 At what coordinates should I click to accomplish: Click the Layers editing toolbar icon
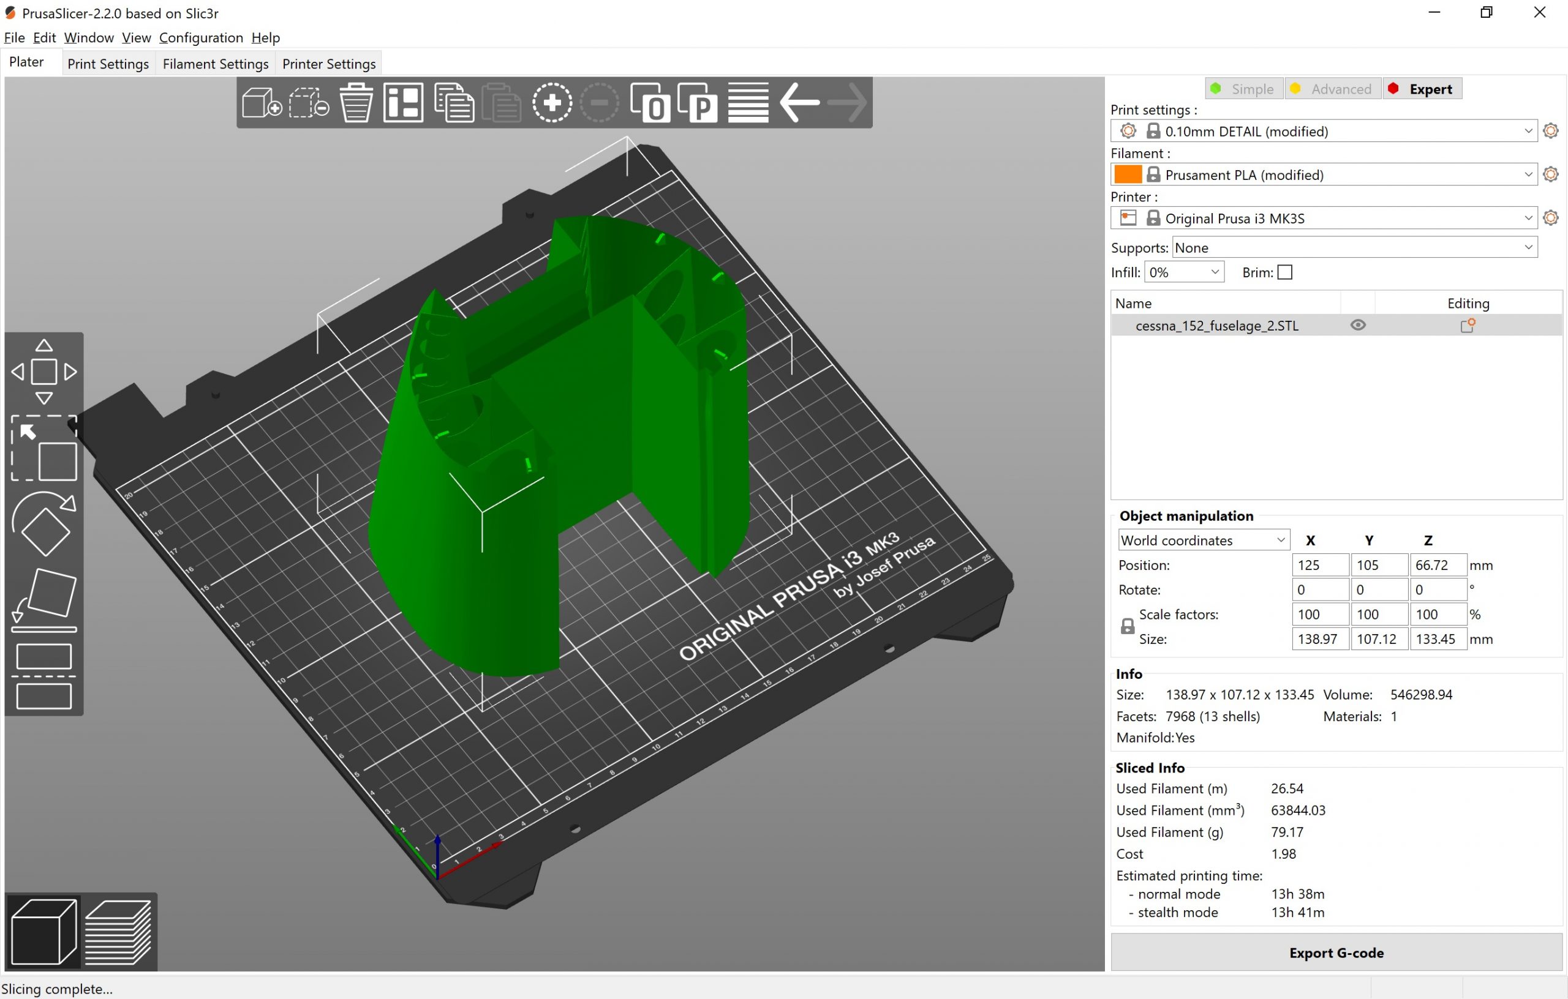pyautogui.click(x=748, y=103)
